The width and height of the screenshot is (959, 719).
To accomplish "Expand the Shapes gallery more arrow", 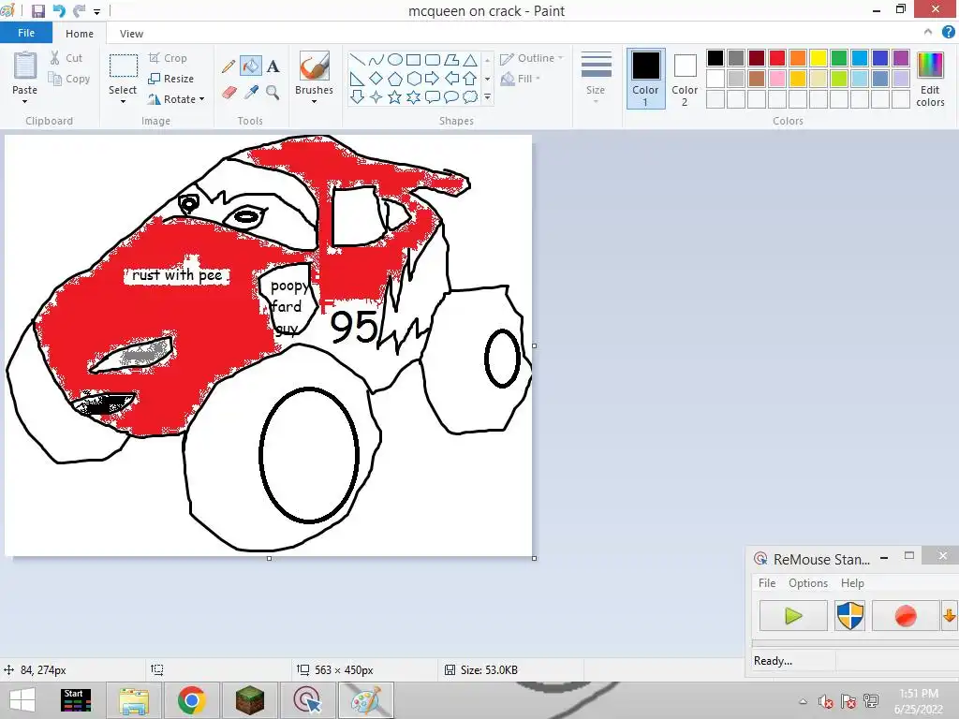I will (487, 96).
